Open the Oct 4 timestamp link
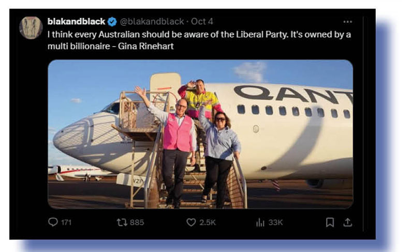The image size is (411, 252). coord(202,22)
